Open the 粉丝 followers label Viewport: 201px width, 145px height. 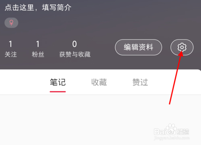[x=38, y=55]
